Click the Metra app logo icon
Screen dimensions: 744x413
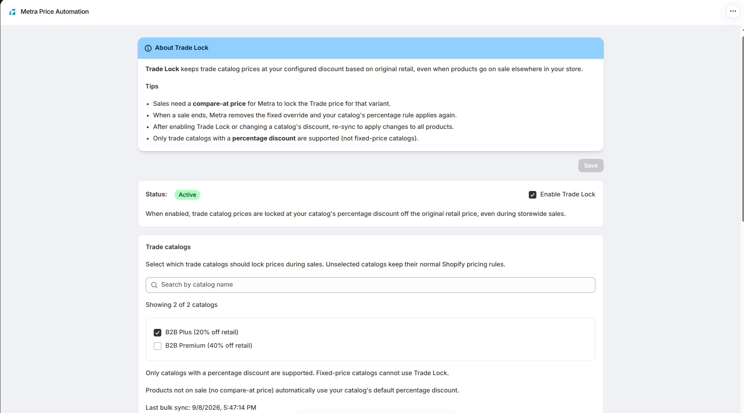[x=13, y=12]
